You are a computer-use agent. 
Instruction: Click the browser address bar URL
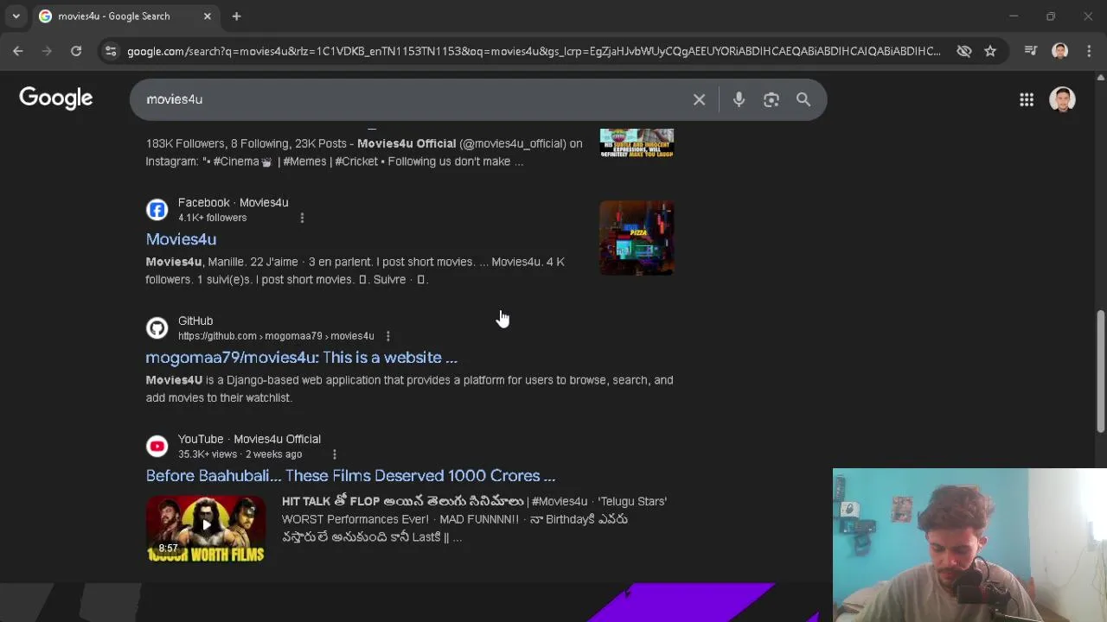click(x=534, y=51)
